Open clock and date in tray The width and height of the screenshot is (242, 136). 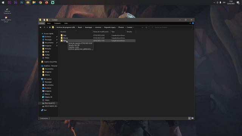point(231,3)
